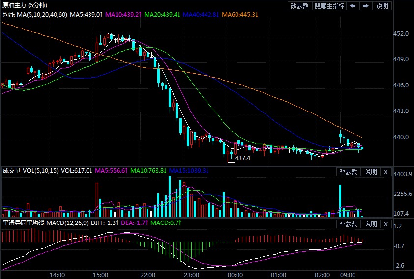Select the orange MA60 indicator label

(239, 15)
